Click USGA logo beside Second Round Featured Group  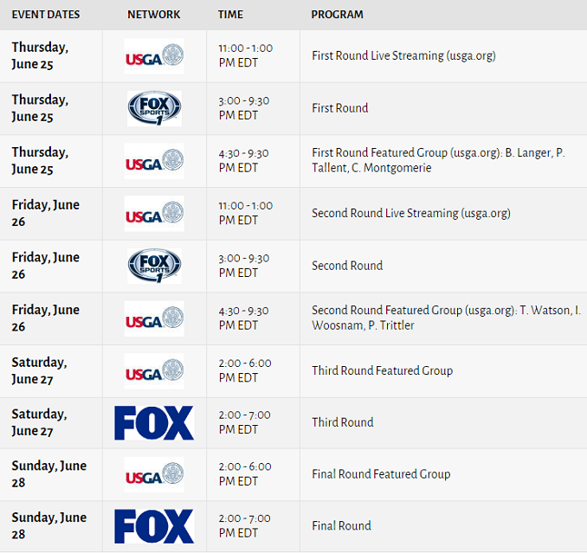(x=154, y=318)
